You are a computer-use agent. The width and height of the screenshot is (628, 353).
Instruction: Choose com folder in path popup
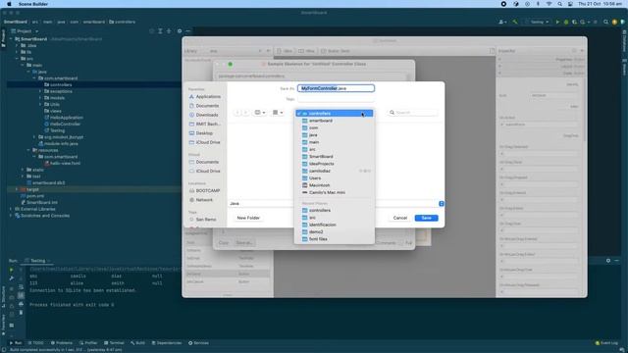[x=334, y=127]
